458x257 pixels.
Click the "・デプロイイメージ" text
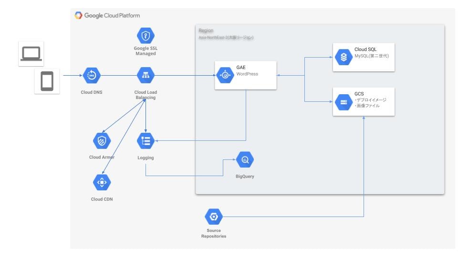pos(370,100)
